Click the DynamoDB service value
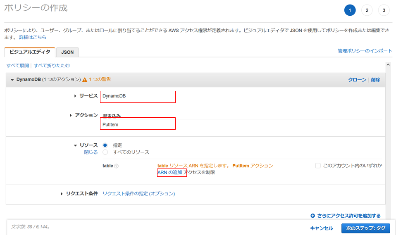This screenshot has height=235, width=396. (114, 96)
